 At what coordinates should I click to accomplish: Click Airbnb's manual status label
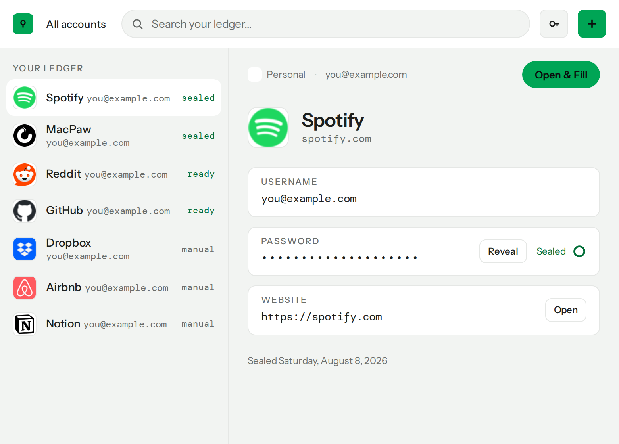[x=198, y=287]
